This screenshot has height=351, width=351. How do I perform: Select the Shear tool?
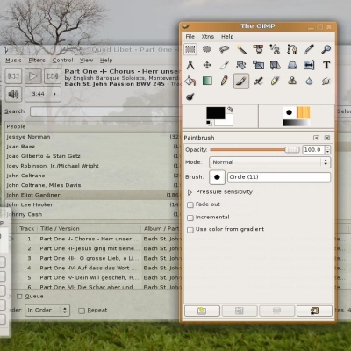pyautogui.click(x=275, y=65)
